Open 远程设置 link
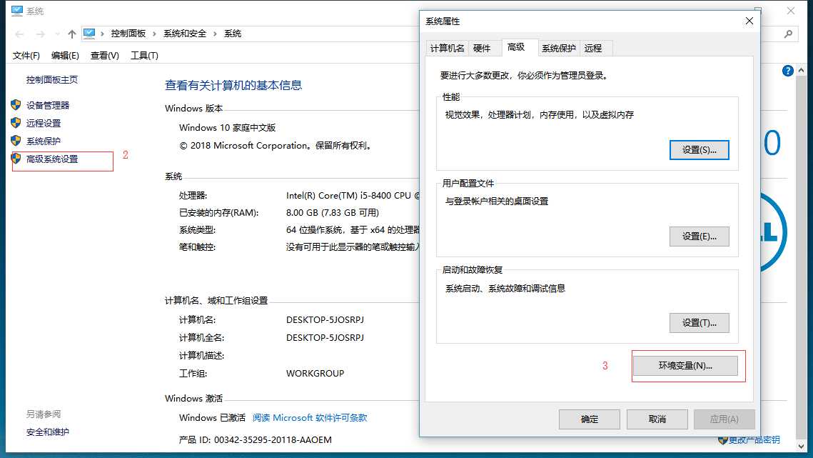 pos(44,123)
